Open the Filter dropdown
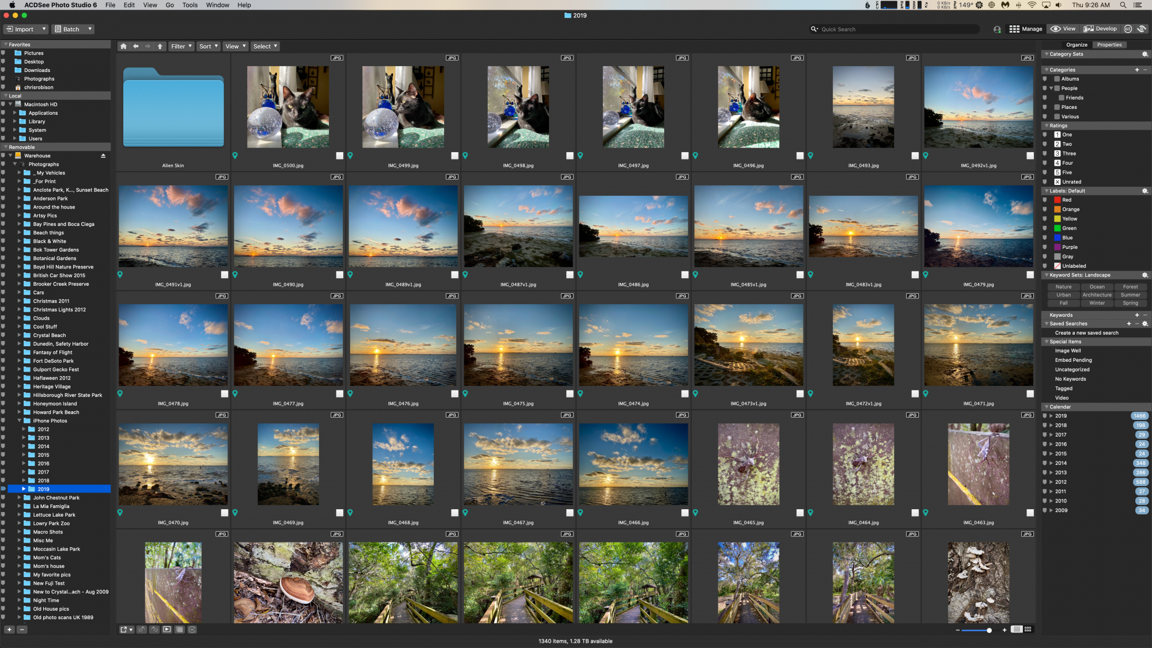The image size is (1152, 648). tap(181, 47)
